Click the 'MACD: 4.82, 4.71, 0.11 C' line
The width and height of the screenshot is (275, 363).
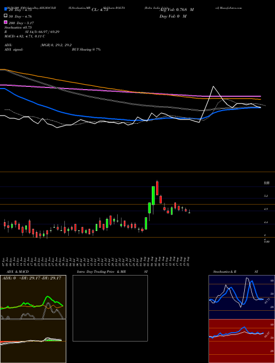tap(25, 36)
